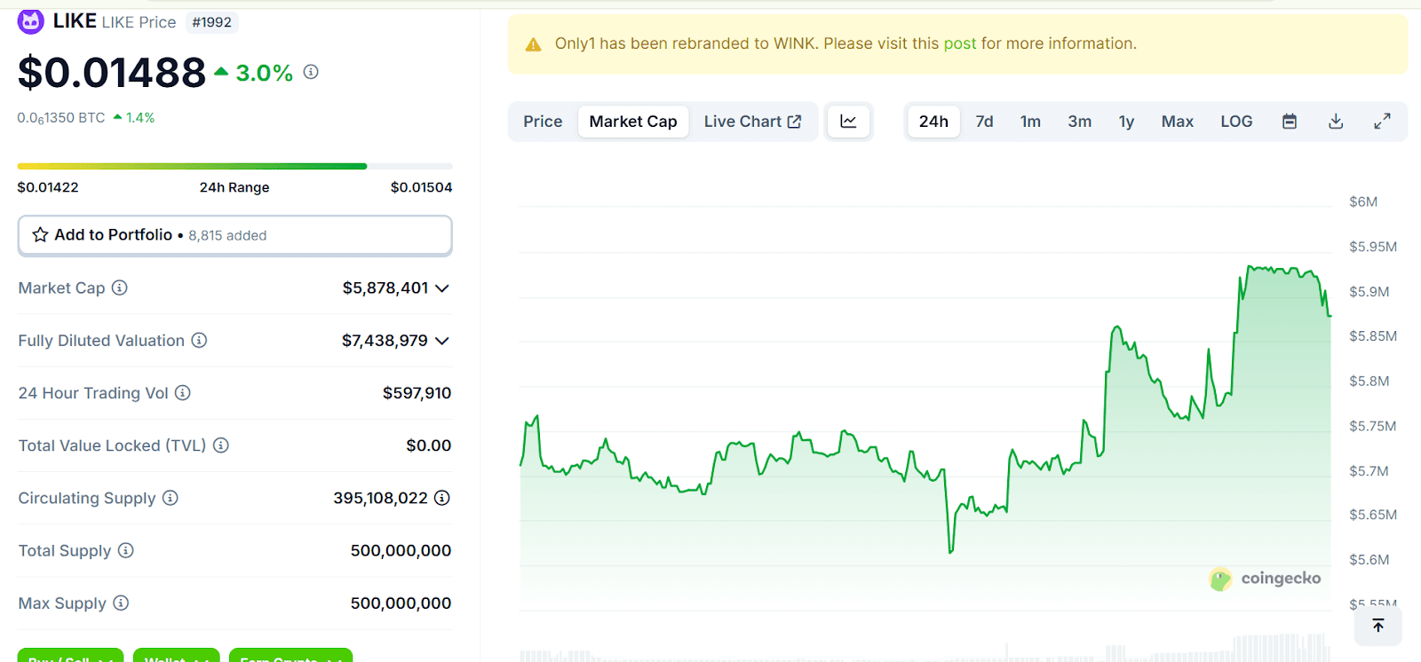
Task: Switch chart range to 7d
Action: click(984, 122)
